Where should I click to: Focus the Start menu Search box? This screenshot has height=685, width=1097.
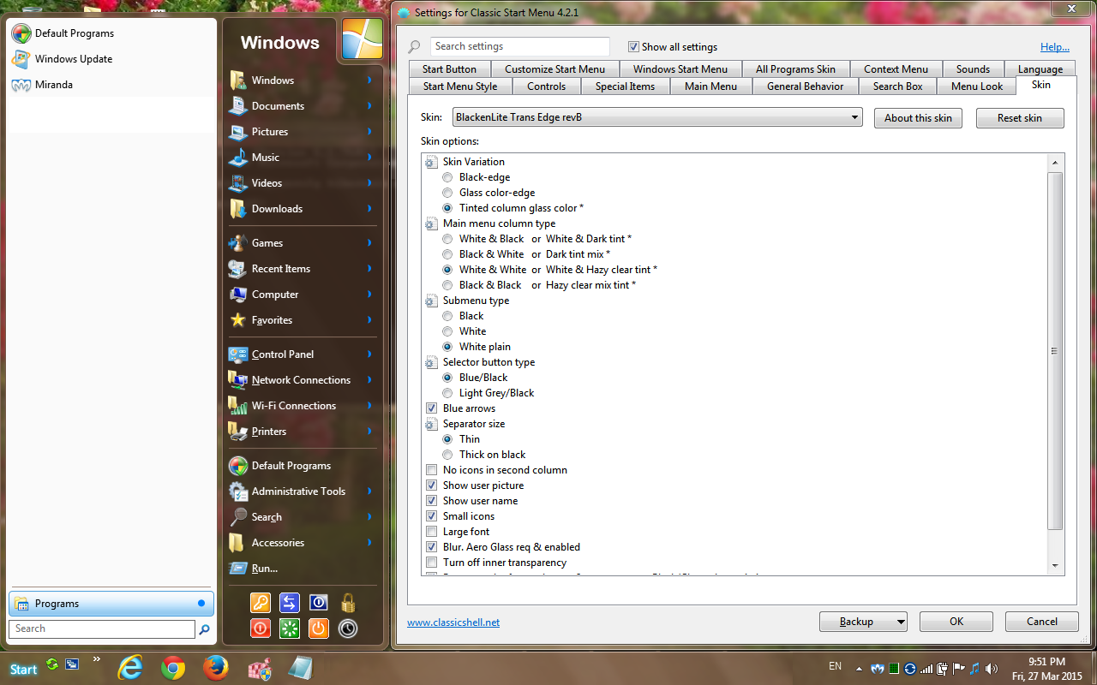click(102, 629)
